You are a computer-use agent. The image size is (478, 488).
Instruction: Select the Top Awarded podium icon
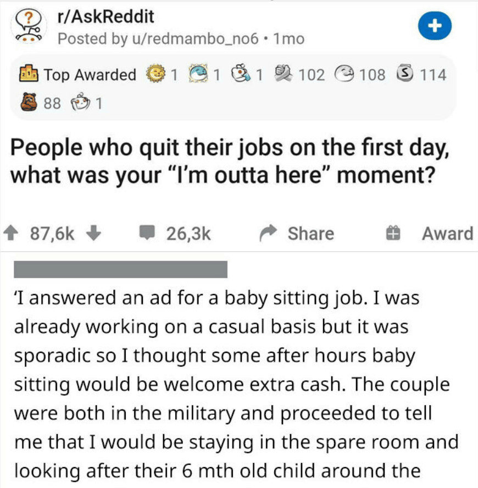click(29, 74)
